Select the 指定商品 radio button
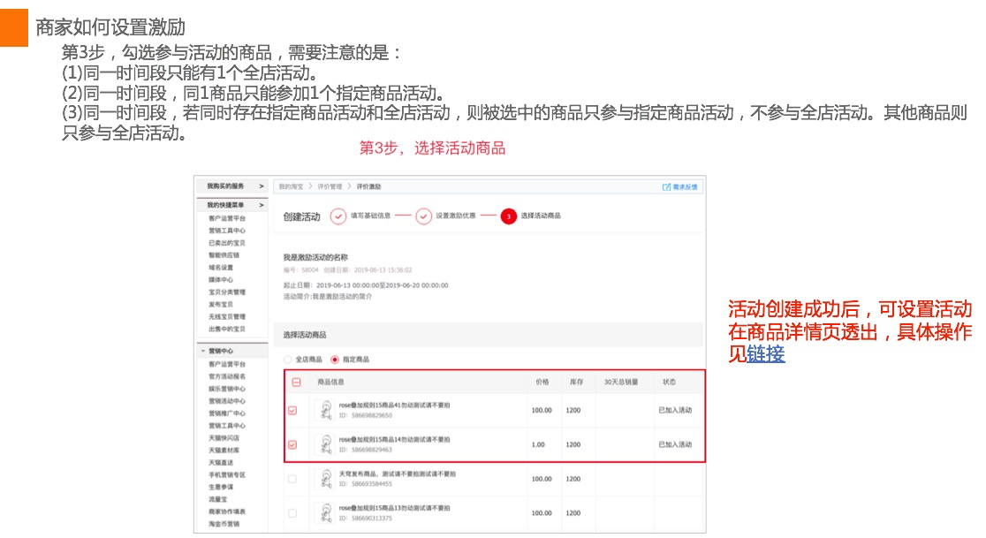Screen dimensions: 986x538 click(335, 360)
